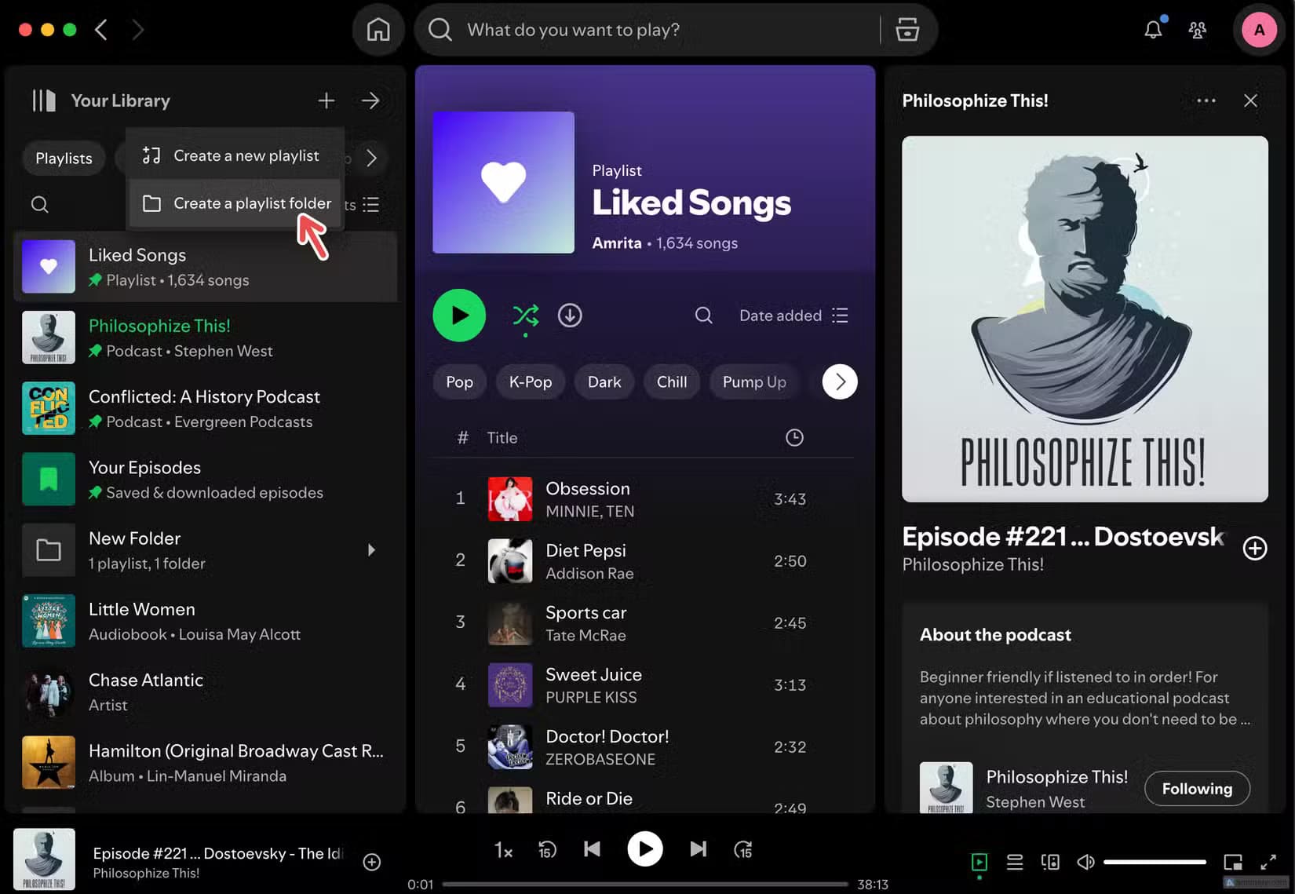Screen dimensions: 1295x894
Task: Seek on the playback progress bar
Action: tap(645, 885)
